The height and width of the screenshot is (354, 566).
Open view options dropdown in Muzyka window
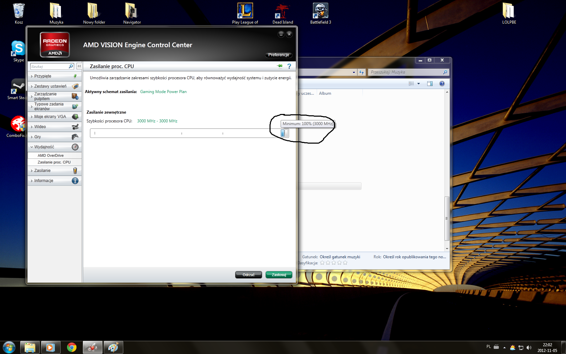pos(418,84)
